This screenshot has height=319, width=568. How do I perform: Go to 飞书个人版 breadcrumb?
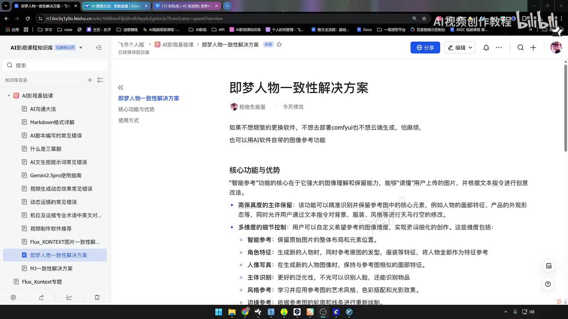(x=131, y=45)
